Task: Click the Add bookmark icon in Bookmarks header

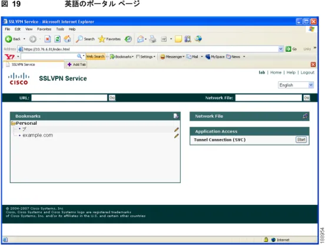Action: tap(176, 116)
